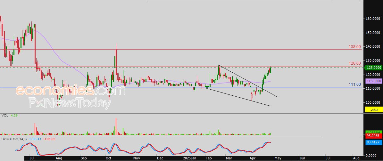The height and width of the screenshot is (161, 383).
Task: Click the 110.0000 price axis label
Action: (374, 89)
